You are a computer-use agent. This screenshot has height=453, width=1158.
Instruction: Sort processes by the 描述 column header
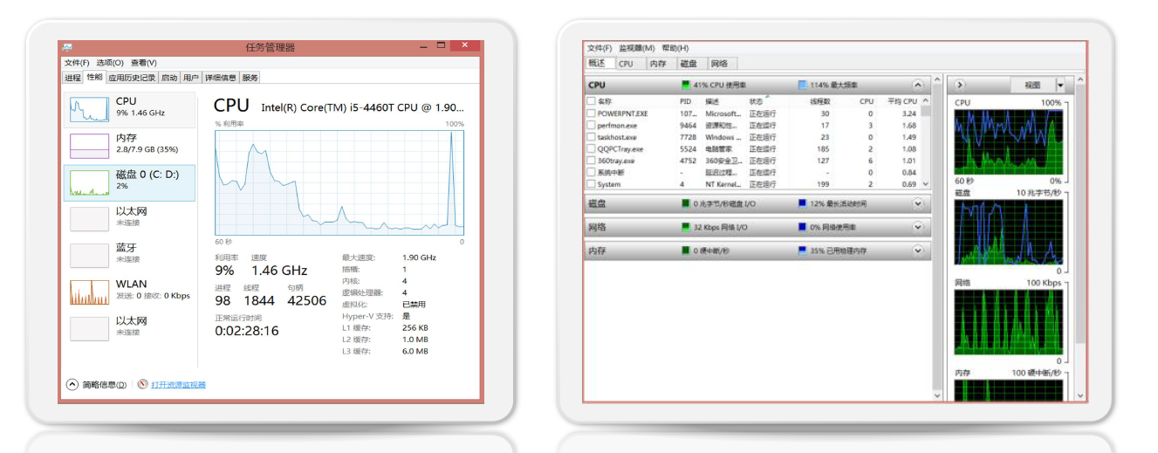tap(712, 101)
